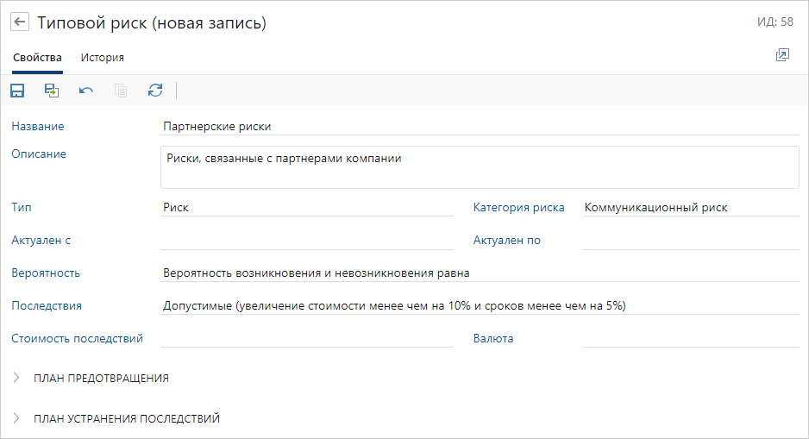Expand the План устранения последствий section
The height and width of the screenshot is (439, 809).
(126, 418)
